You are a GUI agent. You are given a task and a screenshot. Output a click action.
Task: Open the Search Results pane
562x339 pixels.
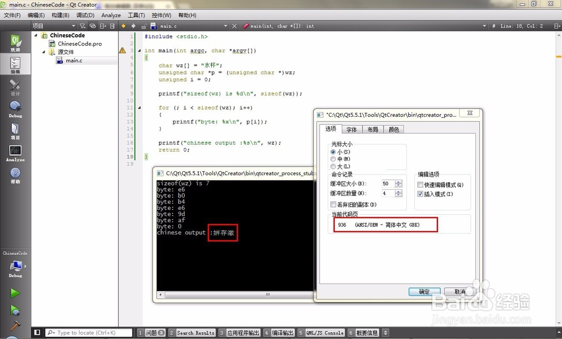192,333
